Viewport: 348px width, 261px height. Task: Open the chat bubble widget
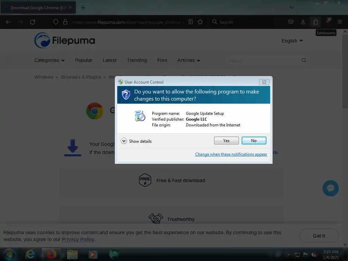point(330,188)
